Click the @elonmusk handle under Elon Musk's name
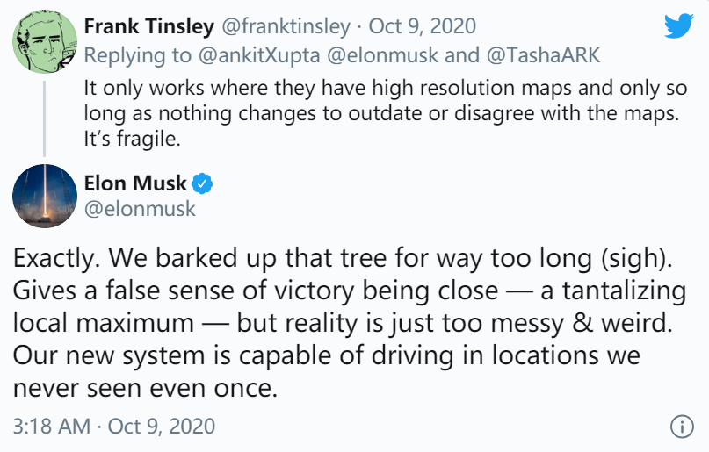Image resolution: width=709 pixels, height=452 pixels. tap(140, 209)
